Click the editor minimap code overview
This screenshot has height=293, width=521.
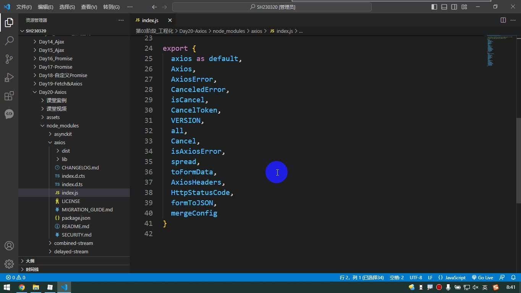point(500,51)
